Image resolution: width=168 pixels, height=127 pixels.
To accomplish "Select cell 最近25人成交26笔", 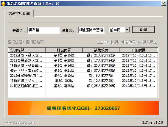I will (101, 86).
